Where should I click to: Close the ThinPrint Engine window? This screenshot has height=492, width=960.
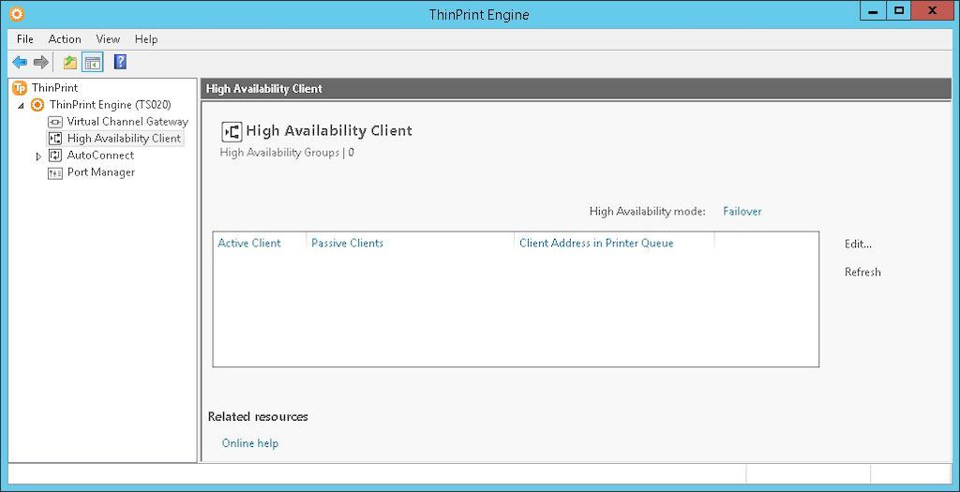[933, 11]
